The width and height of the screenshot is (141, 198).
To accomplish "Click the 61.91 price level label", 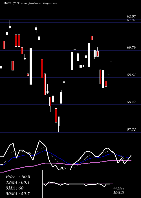I will [131, 20].
